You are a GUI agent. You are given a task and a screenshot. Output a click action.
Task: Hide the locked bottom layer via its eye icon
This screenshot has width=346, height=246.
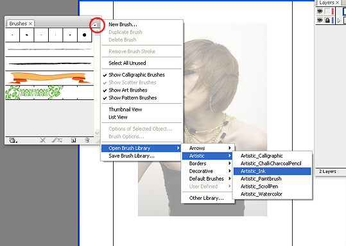coord(320,20)
